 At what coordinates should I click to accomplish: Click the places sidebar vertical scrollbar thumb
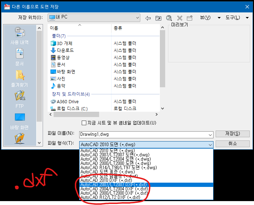tap(39, 76)
